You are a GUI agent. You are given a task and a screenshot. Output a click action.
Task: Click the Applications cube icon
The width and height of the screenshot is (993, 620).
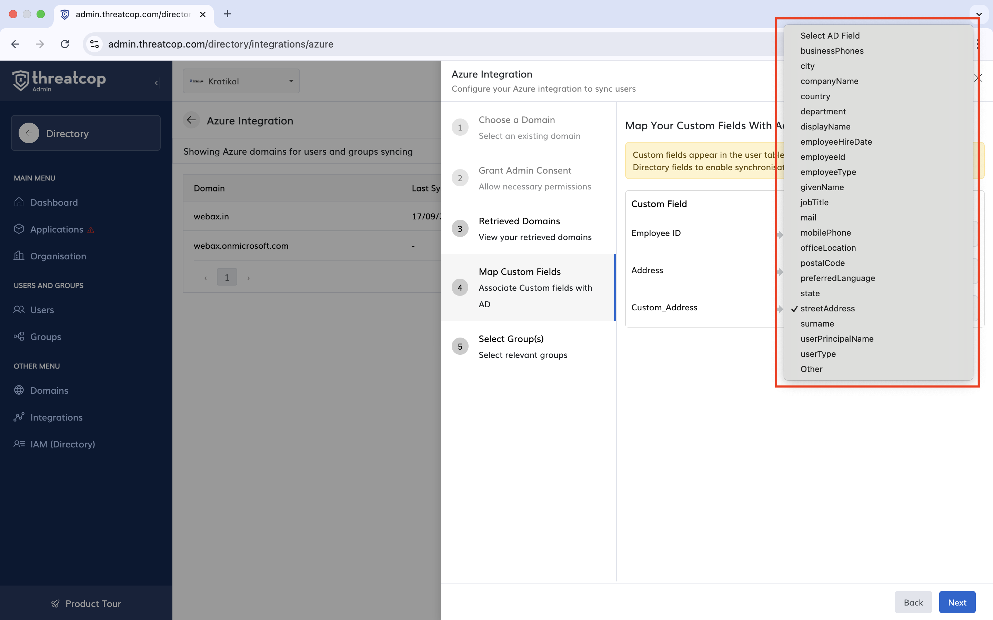coord(19,229)
